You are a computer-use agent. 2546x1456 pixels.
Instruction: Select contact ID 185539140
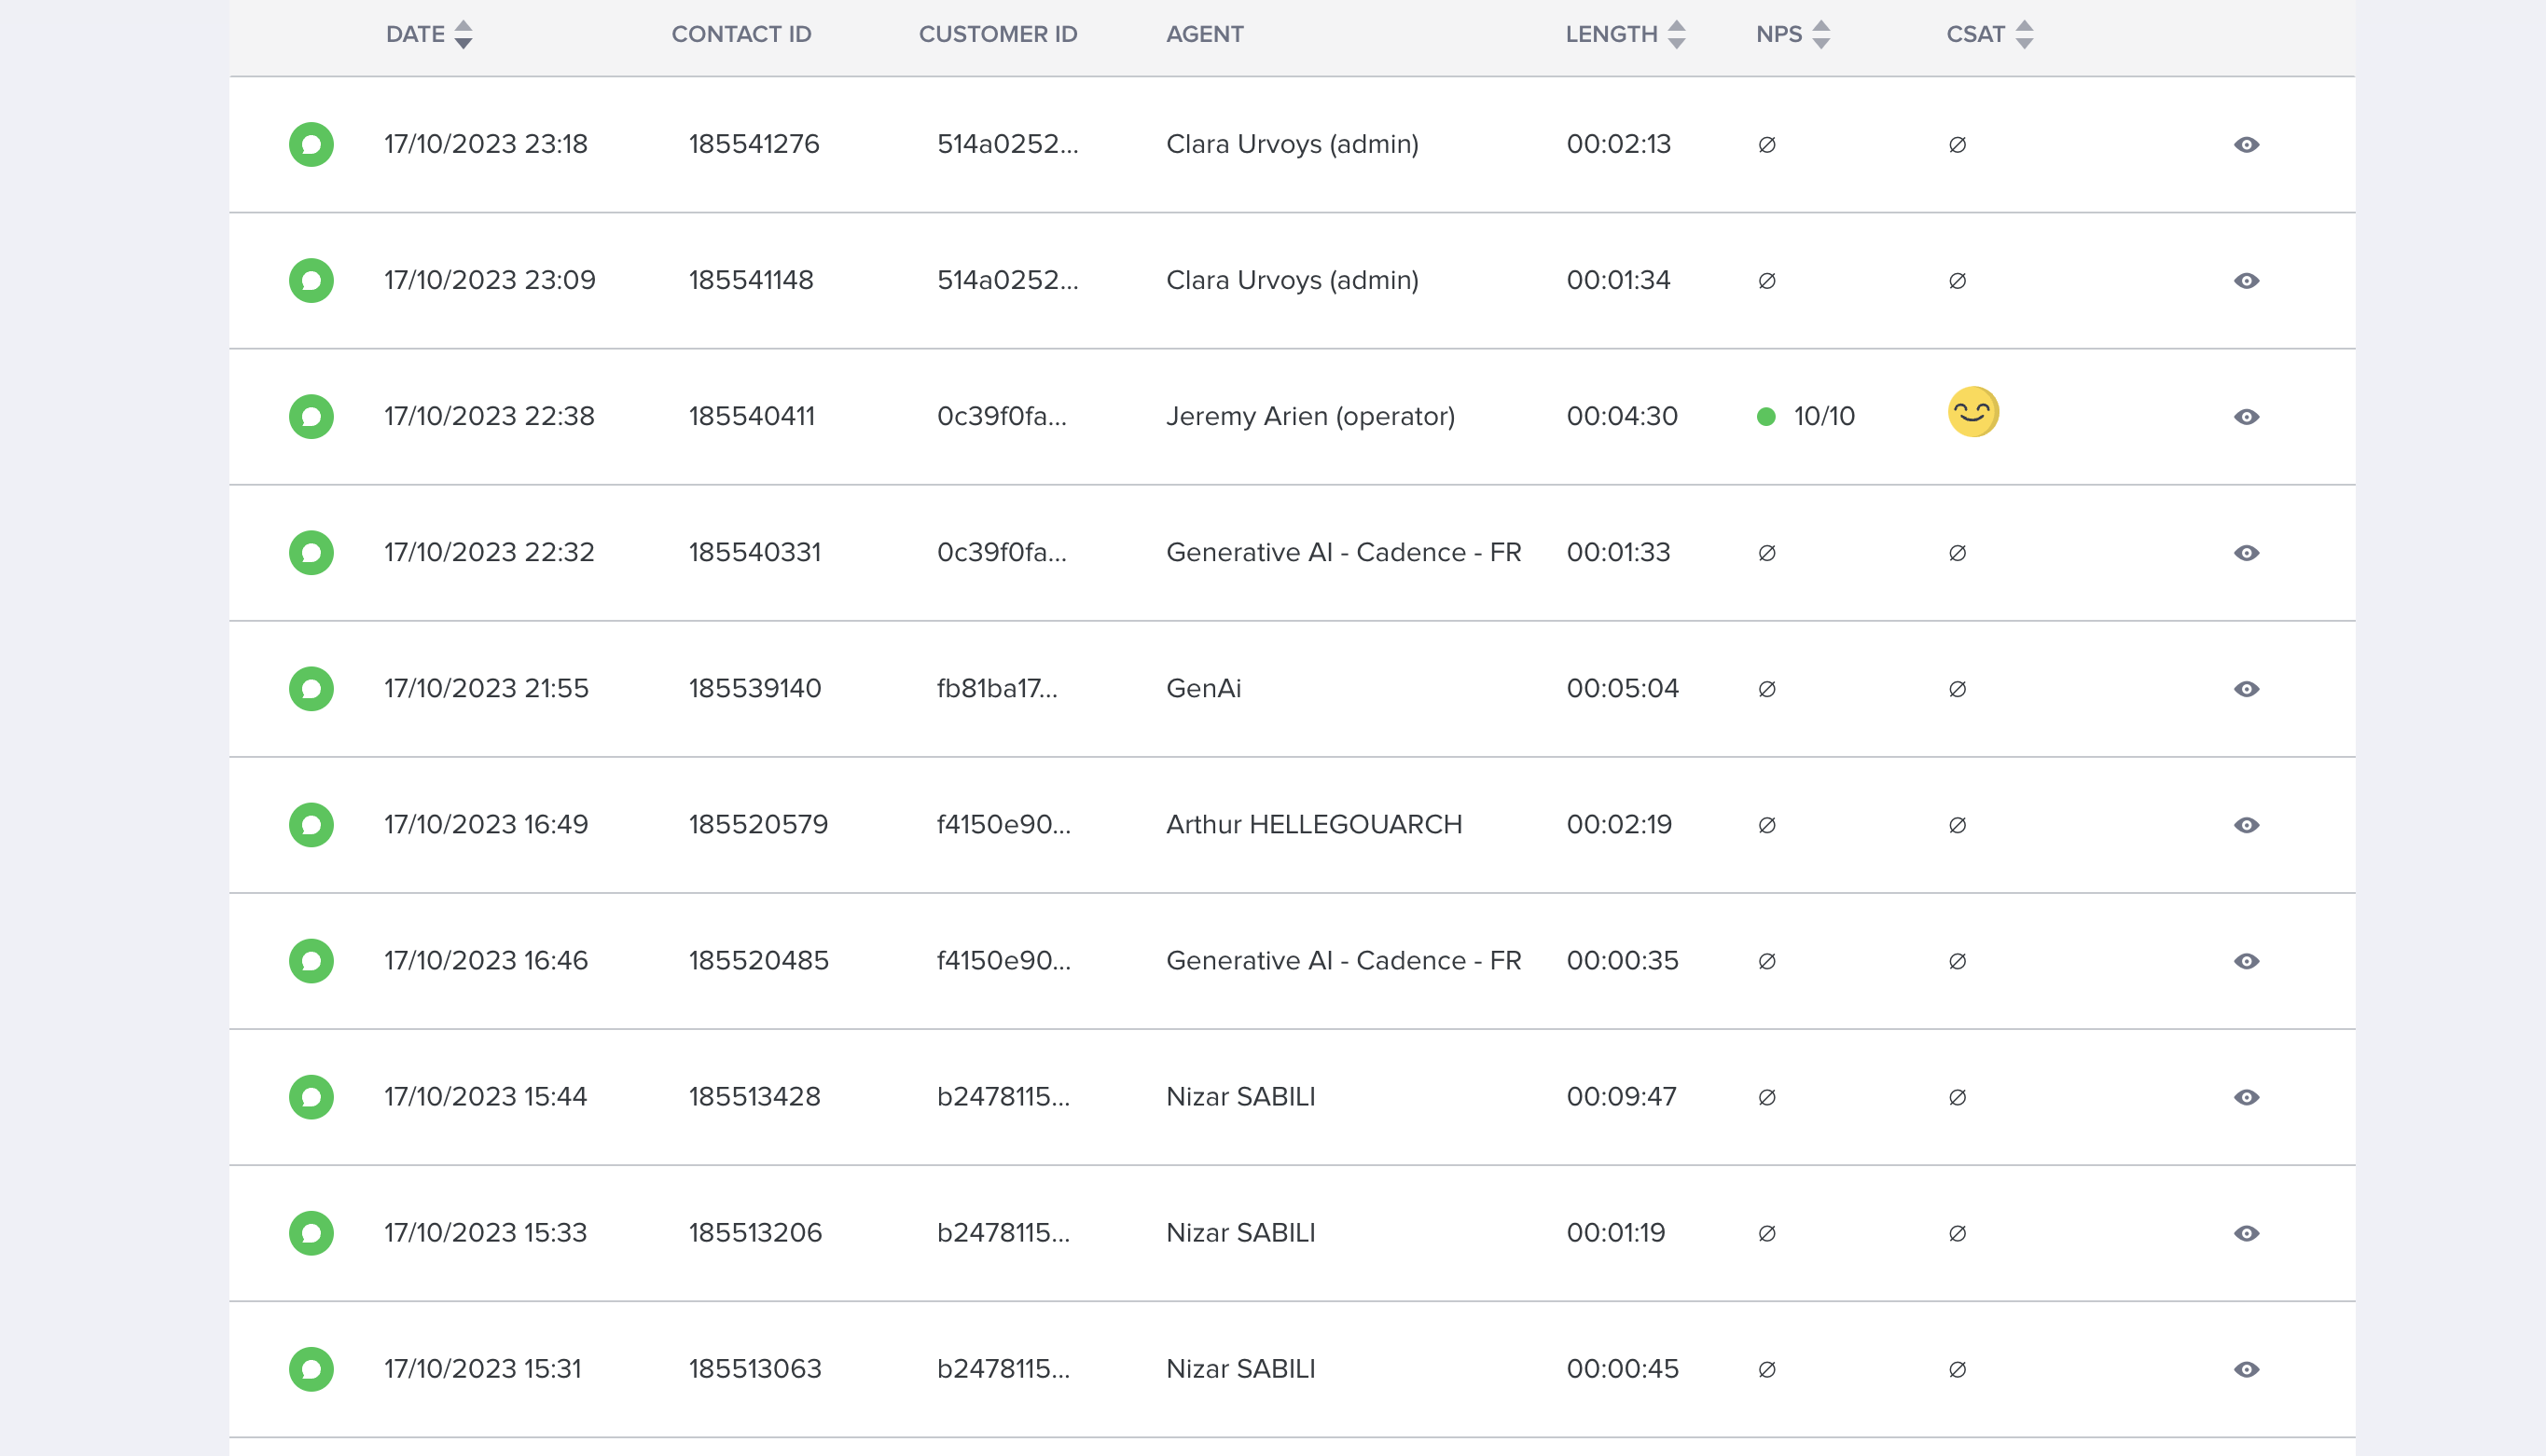pyautogui.click(x=754, y=688)
